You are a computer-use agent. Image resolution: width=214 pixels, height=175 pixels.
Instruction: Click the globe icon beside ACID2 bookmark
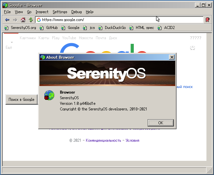[x=159, y=28]
